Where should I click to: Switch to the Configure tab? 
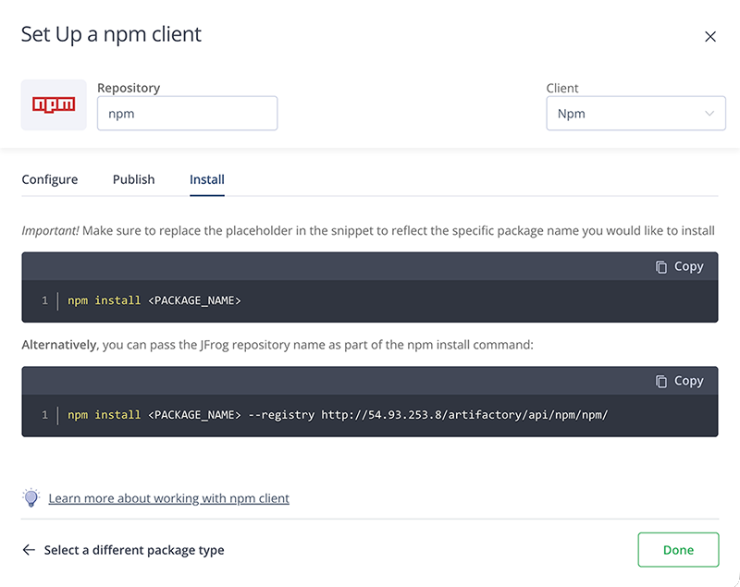pos(50,179)
